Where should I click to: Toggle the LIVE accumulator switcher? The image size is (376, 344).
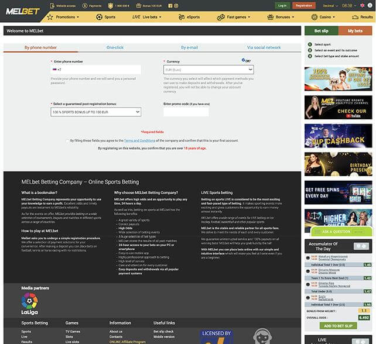pyautogui.click(x=360, y=341)
